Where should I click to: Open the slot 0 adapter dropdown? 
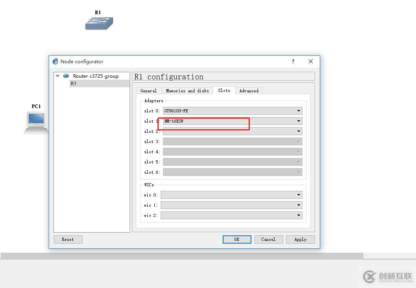[233, 111]
